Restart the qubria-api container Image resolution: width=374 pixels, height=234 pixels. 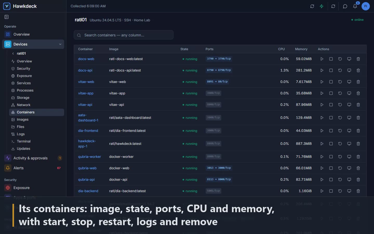pyautogui.click(x=340, y=180)
